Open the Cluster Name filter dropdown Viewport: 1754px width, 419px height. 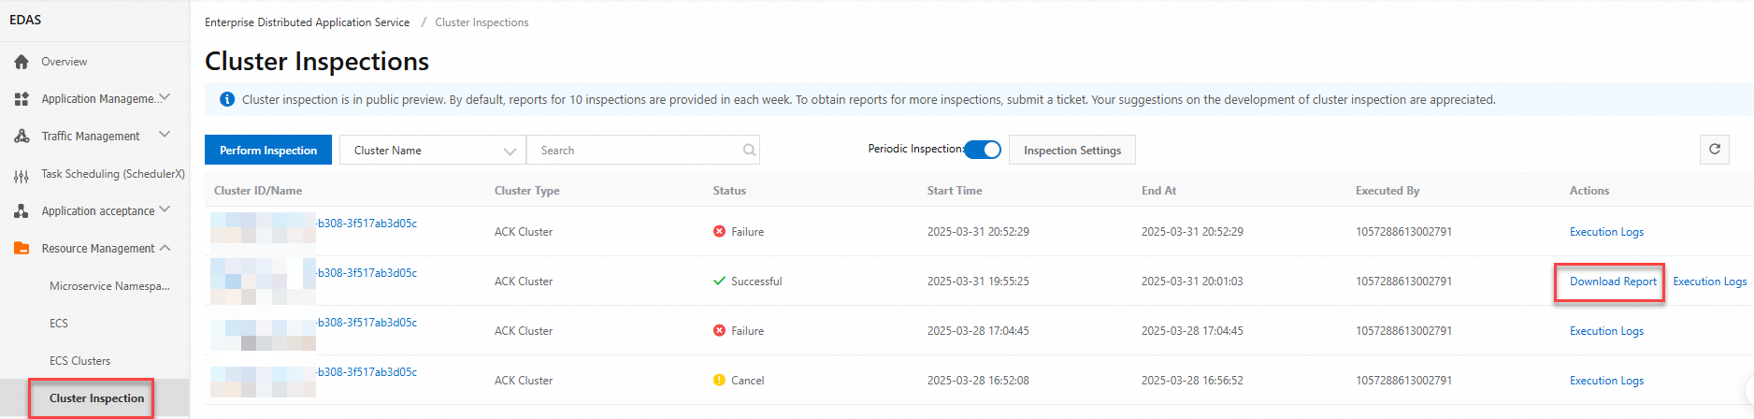(x=433, y=150)
